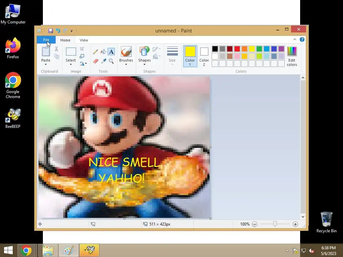Click the Windows Start button
The width and height of the screenshot is (343, 257).
tap(8, 250)
